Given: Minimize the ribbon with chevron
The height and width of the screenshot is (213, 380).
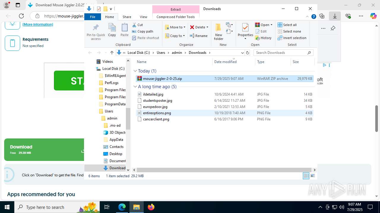Looking at the screenshot, I should [308, 17].
